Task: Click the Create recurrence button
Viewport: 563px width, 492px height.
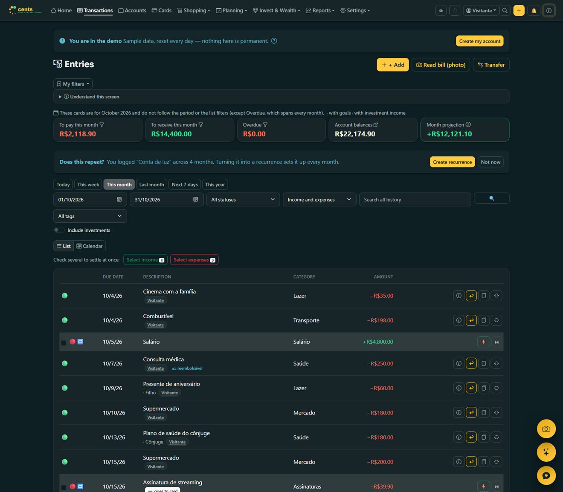Action: tap(452, 162)
